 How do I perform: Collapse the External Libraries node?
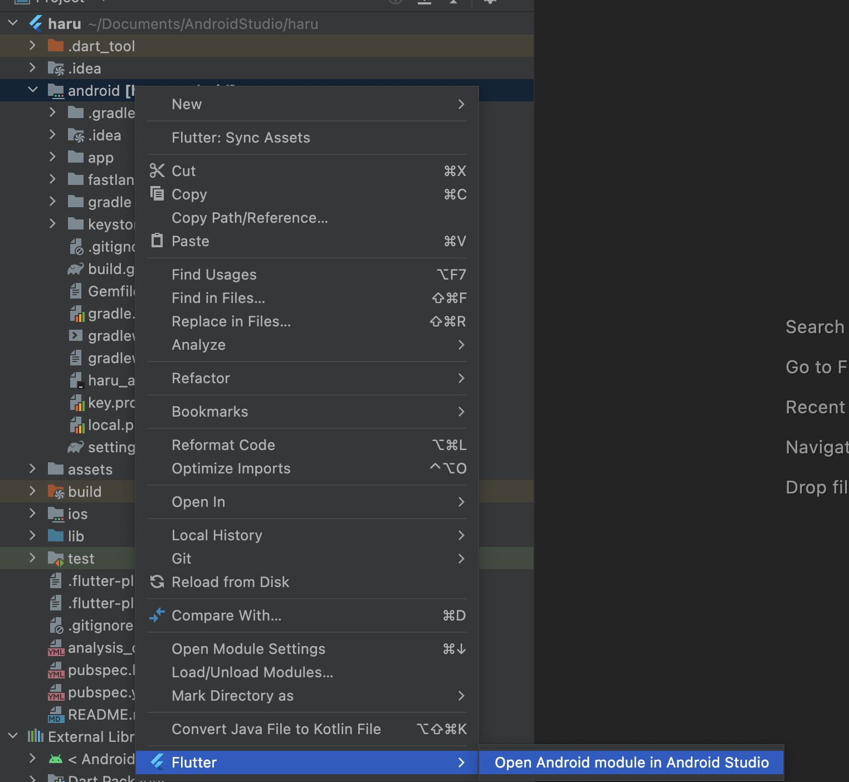13,736
